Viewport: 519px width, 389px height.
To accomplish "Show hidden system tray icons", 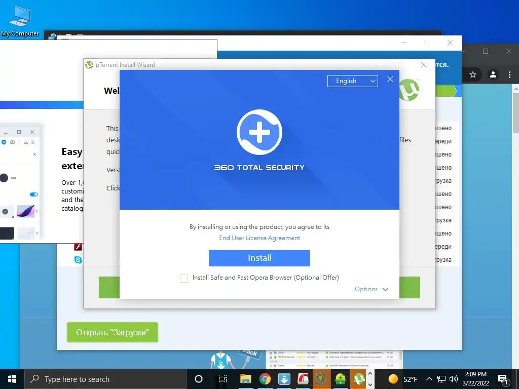I will pos(429,379).
